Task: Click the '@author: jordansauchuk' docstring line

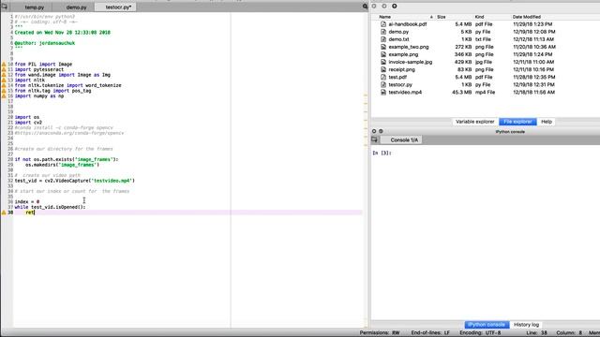Action: click(45, 43)
